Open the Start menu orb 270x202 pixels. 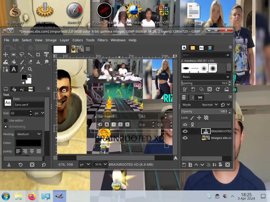point(6,196)
